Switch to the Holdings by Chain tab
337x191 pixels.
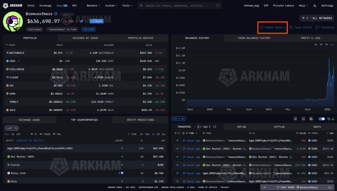[85, 38]
